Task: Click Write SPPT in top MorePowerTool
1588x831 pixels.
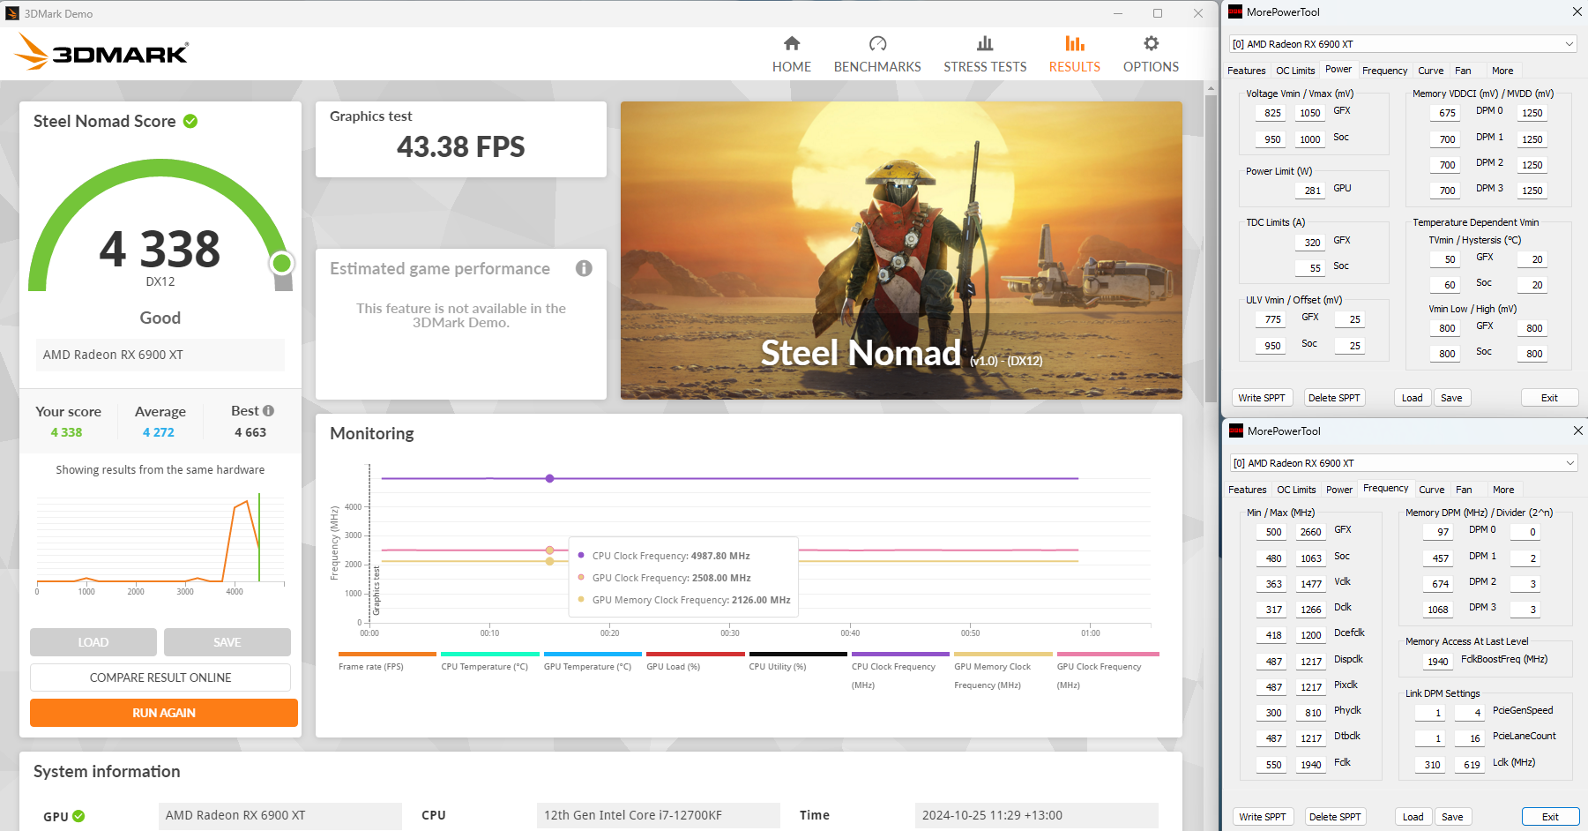Action: point(1262,398)
